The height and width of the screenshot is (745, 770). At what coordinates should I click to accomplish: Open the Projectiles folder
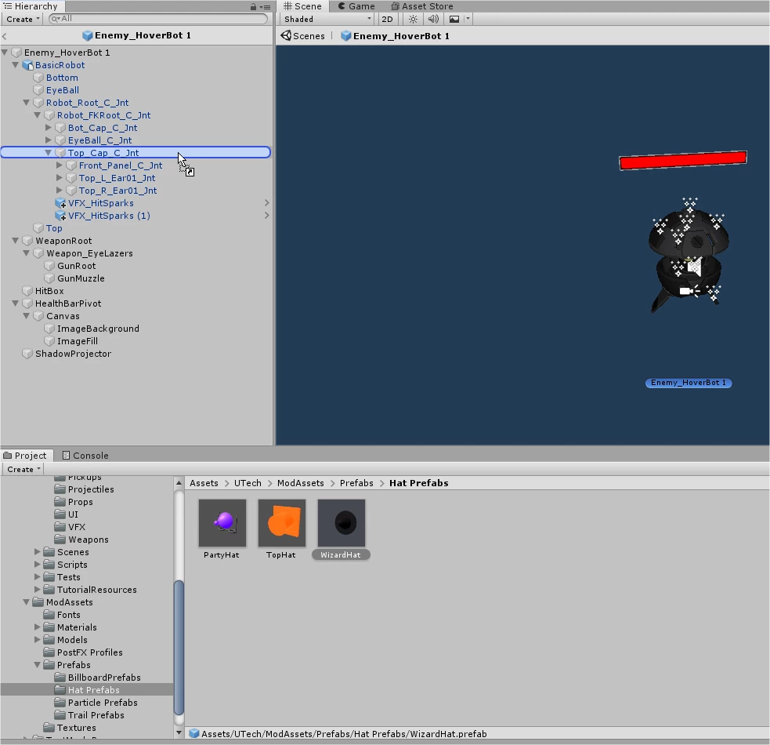coord(90,489)
